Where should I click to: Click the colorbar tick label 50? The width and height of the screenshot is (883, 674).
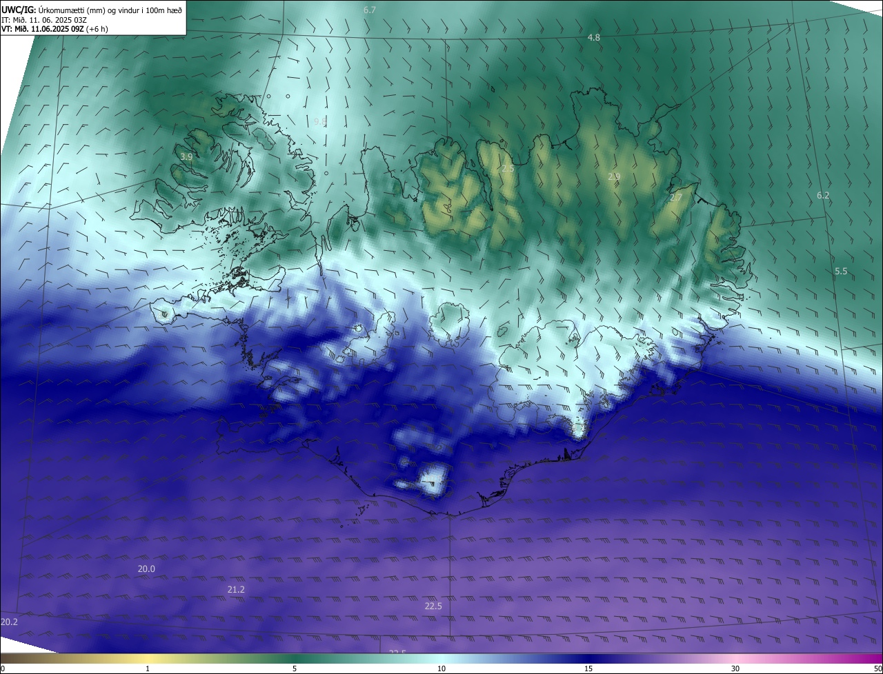coord(877,669)
